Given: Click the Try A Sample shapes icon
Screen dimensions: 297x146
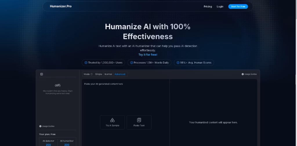Looking at the screenshot, I should [x=112, y=120].
